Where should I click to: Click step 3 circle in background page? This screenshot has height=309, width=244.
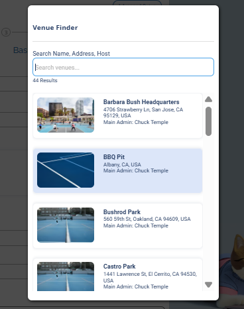pyautogui.click(x=6, y=32)
